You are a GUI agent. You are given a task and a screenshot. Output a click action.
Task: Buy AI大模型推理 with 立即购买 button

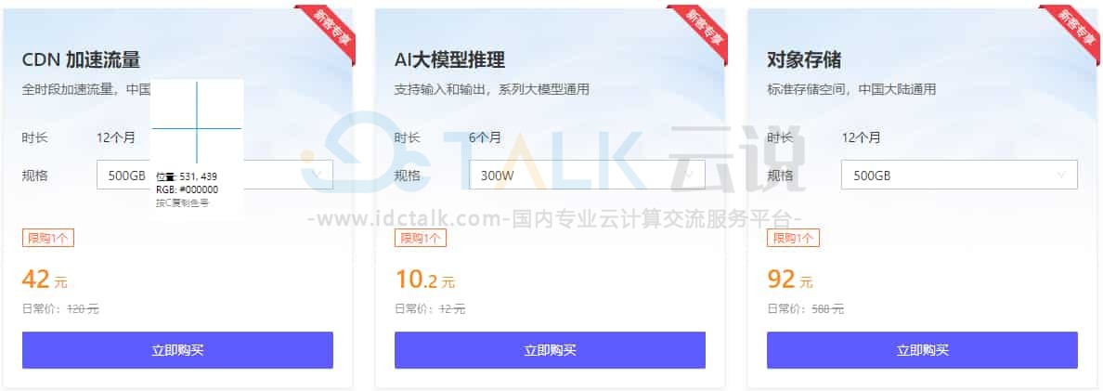point(550,350)
